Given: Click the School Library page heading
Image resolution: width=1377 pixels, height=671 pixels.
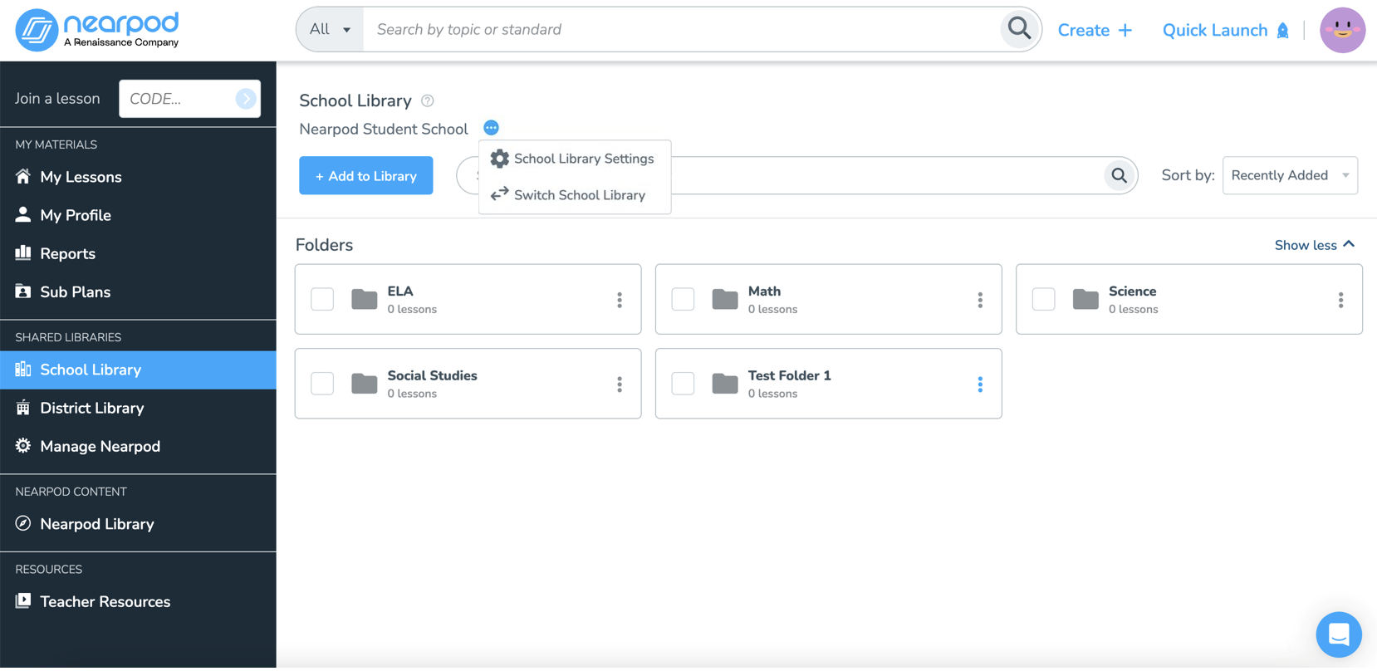Looking at the screenshot, I should click(355, 100).
